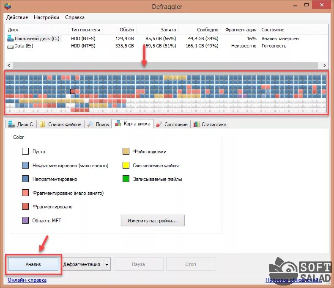Click the Дефрагментация button
The width and height of the screenshot is (334, 288).
82,264
